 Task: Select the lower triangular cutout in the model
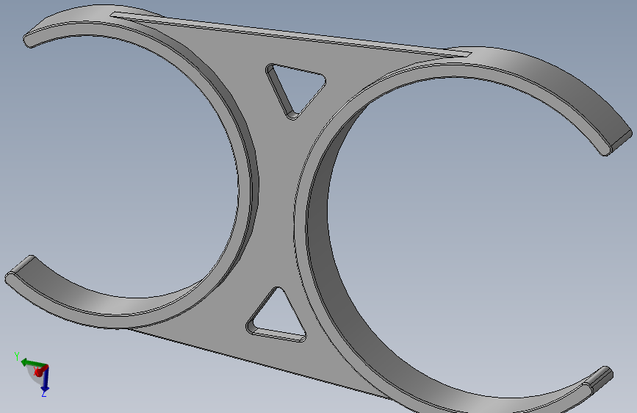click(x=276, y=315)
